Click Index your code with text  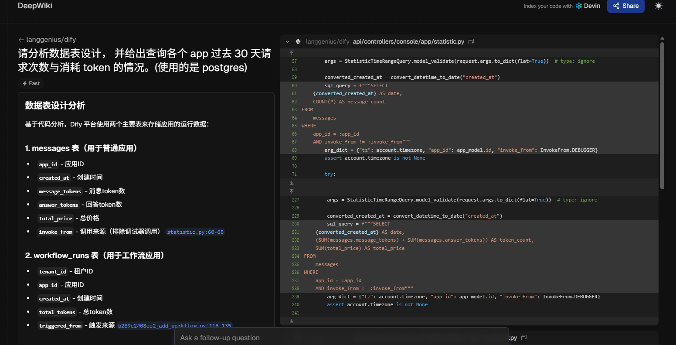548,6
